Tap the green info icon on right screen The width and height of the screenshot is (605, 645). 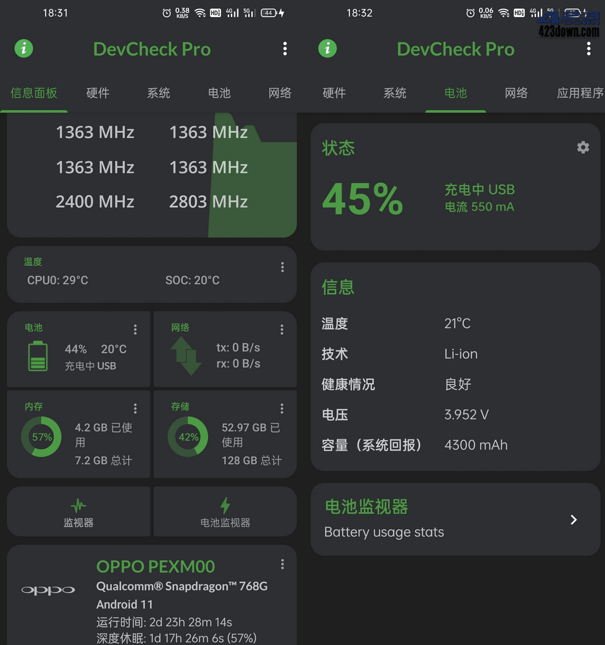click(327, 49)
